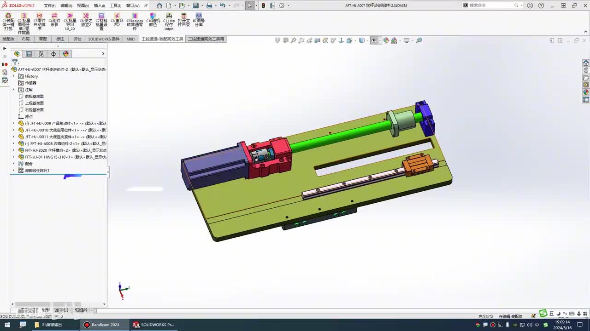Viewport: 590px width, 331px height.
Task: Click C1 one-click assembly pack tool
Action: [8, 22]
